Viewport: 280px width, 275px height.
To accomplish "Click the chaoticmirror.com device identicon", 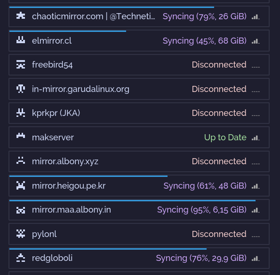I will click(21, 15).
